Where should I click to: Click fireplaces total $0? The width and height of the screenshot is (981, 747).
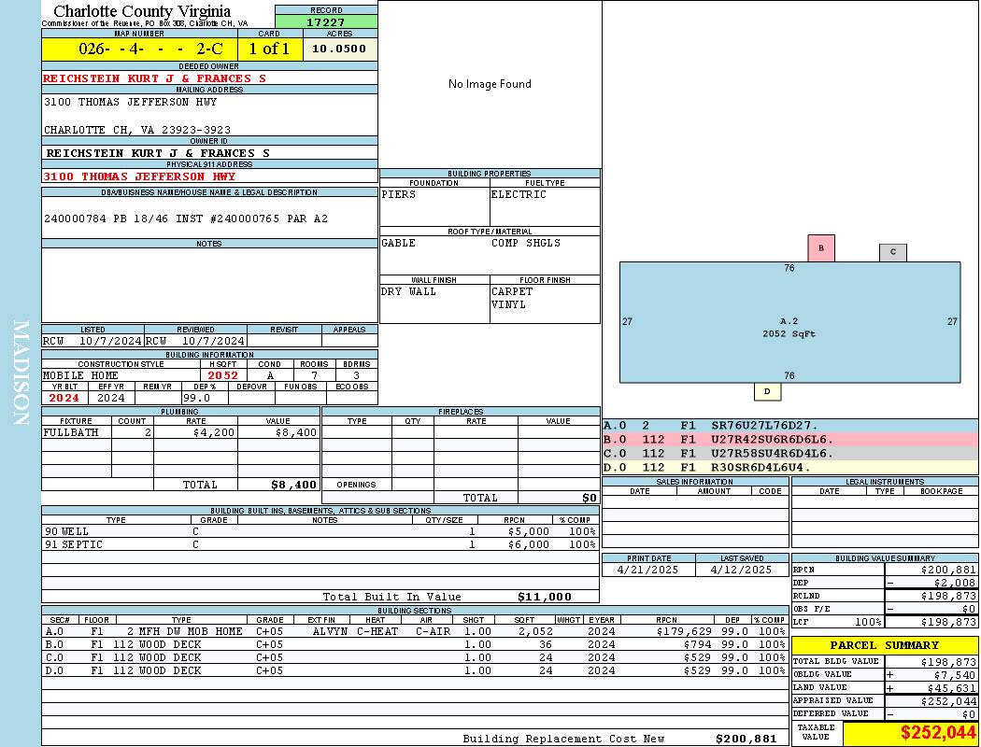[x=590, y=499]
